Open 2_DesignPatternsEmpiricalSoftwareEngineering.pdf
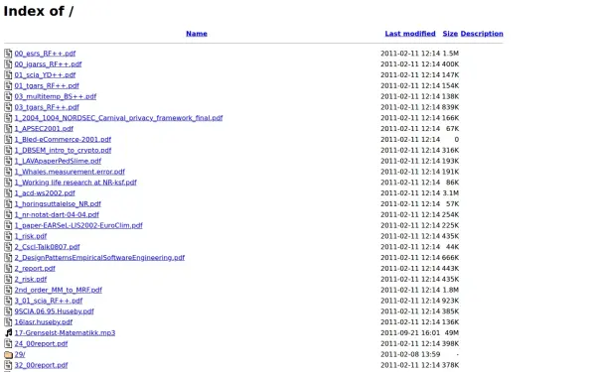This screenshot has height=372, width=596. (x=99, y=258)
